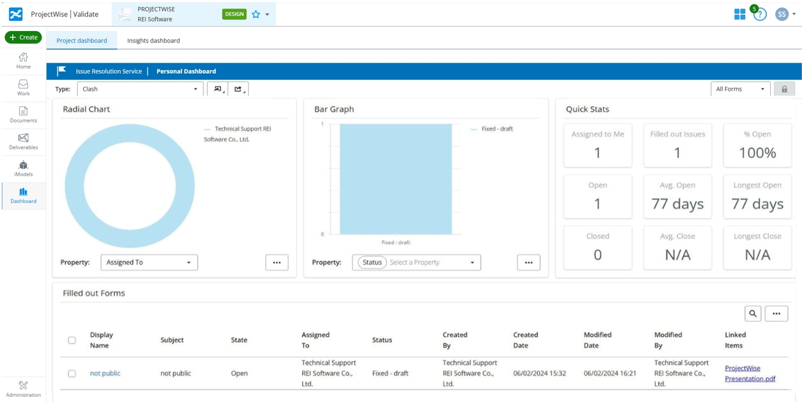Click Fixed - draft bar graph legend entry

pyautogui.click(x=492, y=129)
